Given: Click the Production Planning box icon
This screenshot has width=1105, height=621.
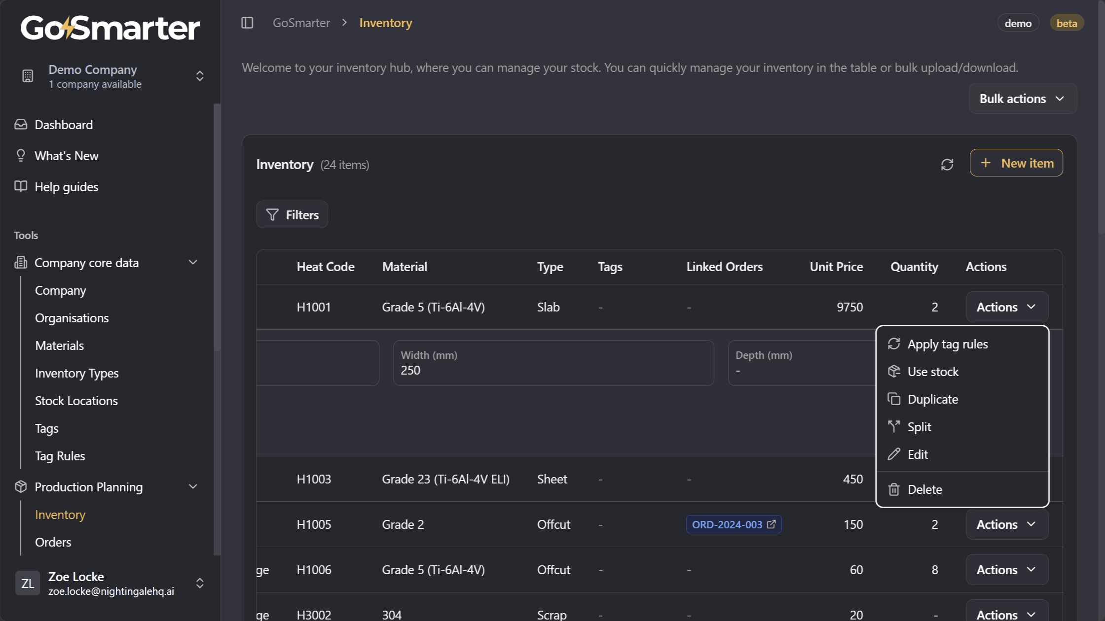Looking at the screenshot, I should coord(21,486).
